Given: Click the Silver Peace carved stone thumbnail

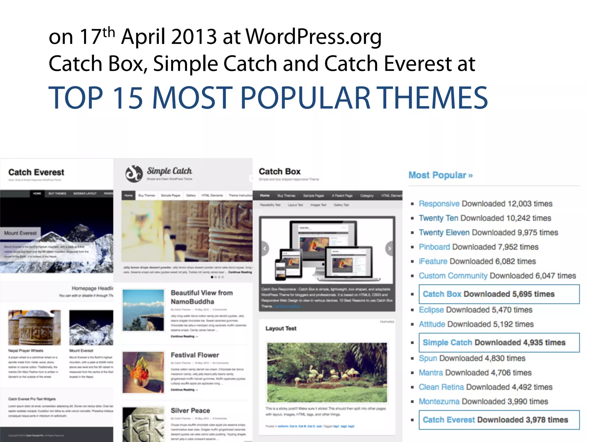Looking at the screenshot, I should tap(143, 425).
